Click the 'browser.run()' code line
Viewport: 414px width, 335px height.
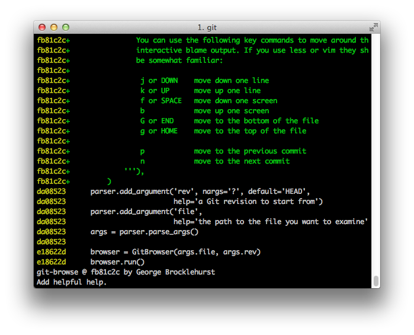117,262
